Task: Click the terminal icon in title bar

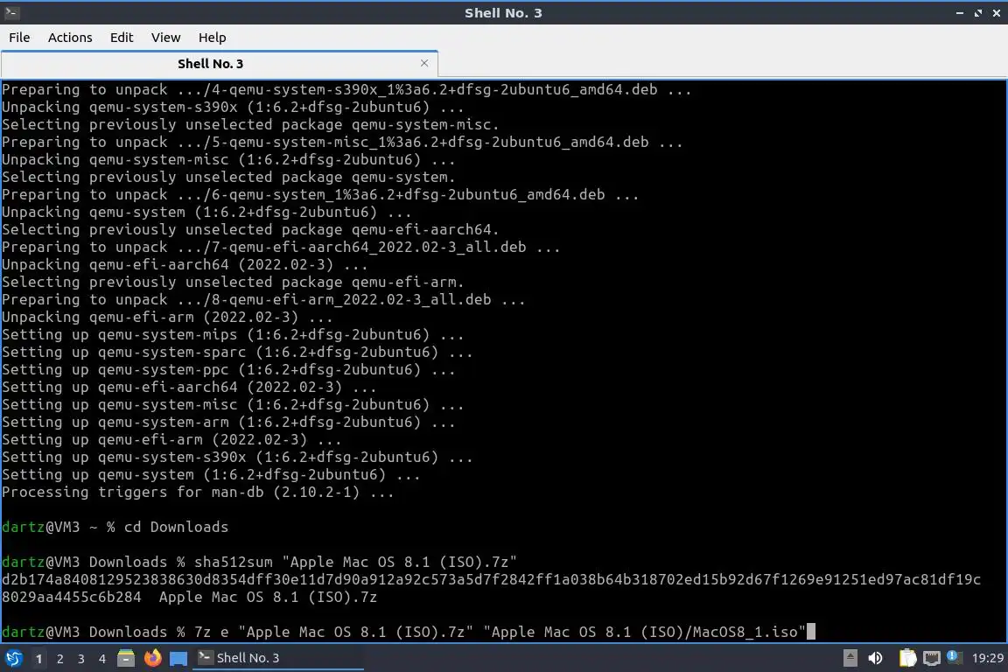Action: [11, 12]
